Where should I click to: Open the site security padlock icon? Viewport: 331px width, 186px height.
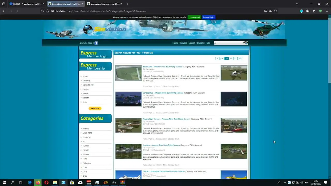[48, 11]
